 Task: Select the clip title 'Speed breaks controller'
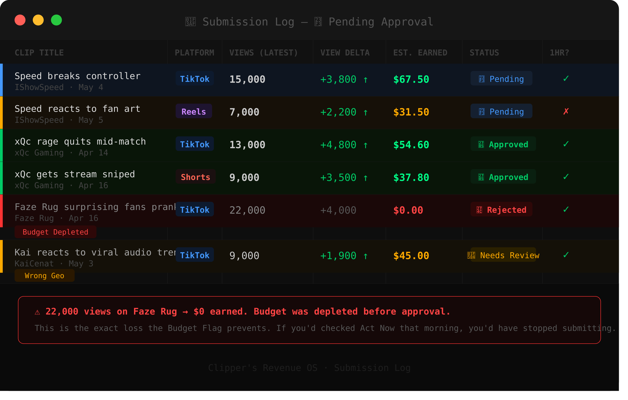(78, 76)
